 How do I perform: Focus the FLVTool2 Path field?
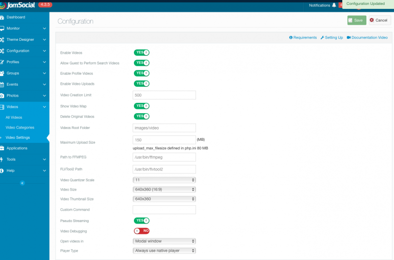[x=164, y=169]
